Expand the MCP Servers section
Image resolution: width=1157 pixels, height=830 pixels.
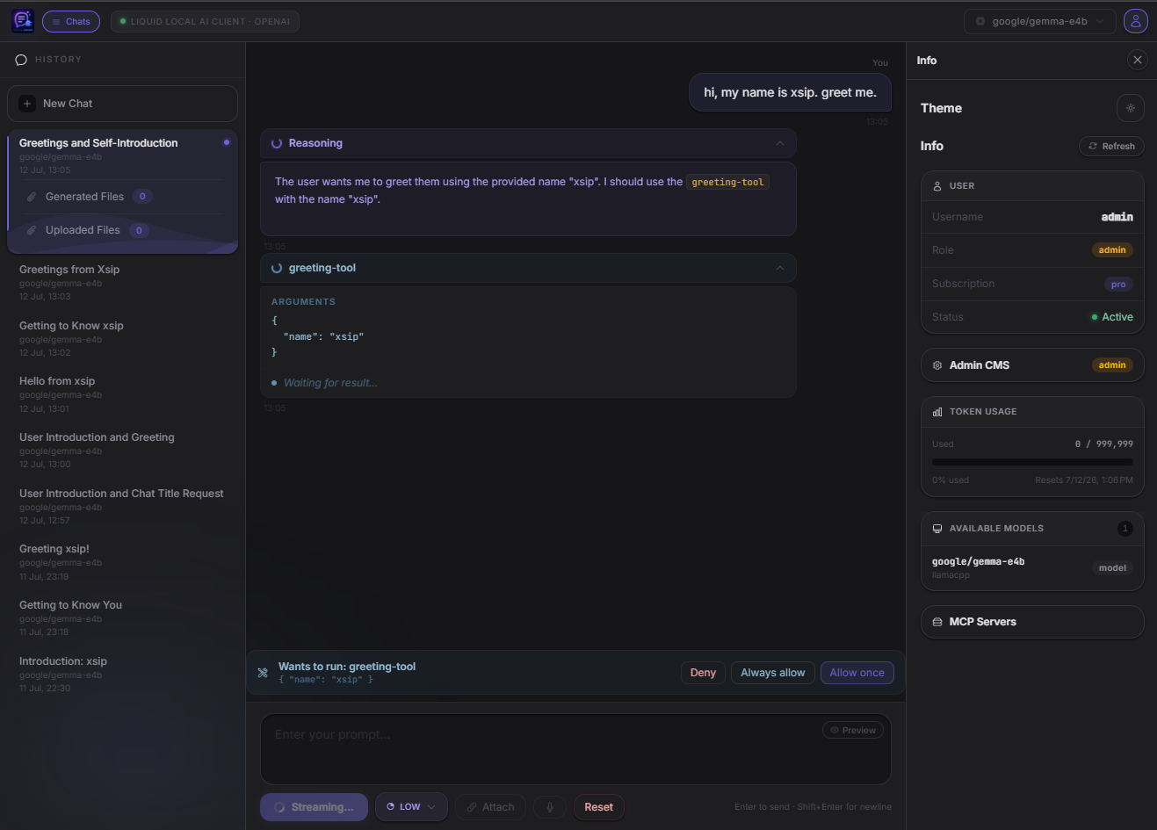[x=1032, y=622]
